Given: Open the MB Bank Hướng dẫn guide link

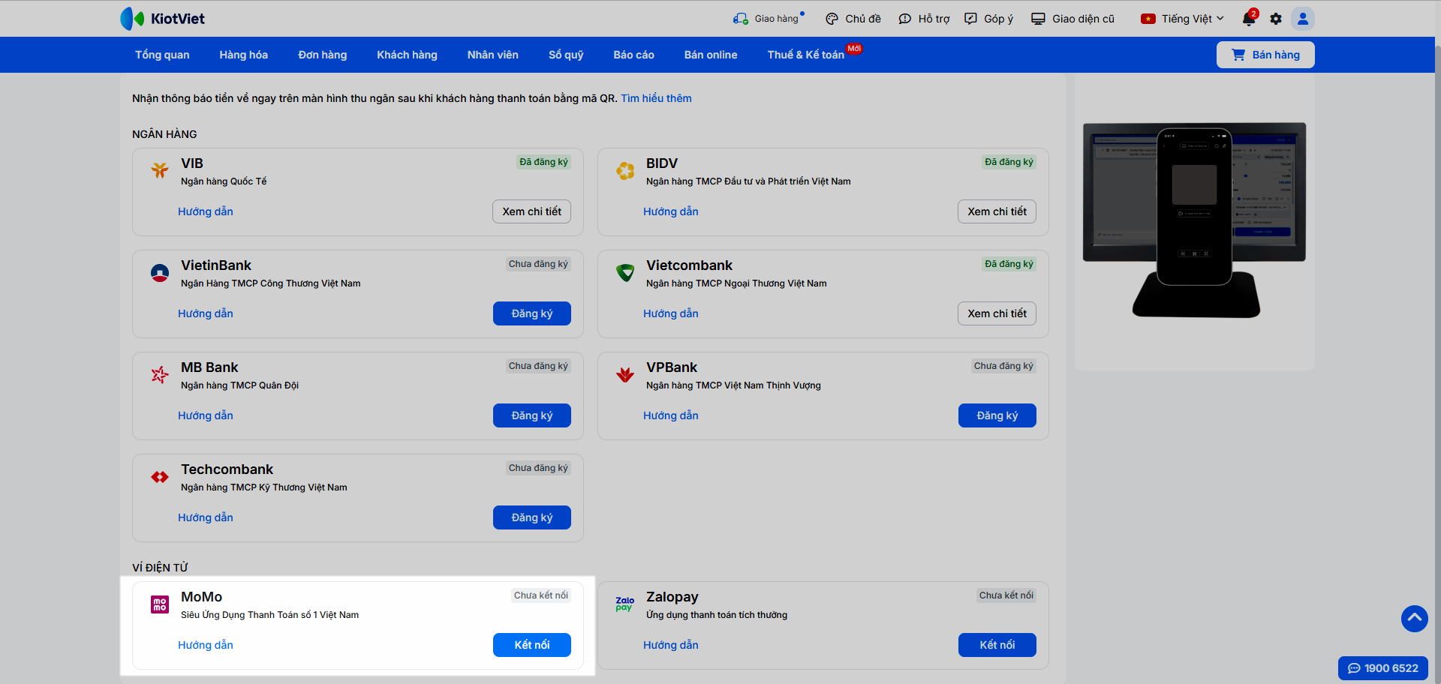Looking at the screenshot, I should coord(206,415).
